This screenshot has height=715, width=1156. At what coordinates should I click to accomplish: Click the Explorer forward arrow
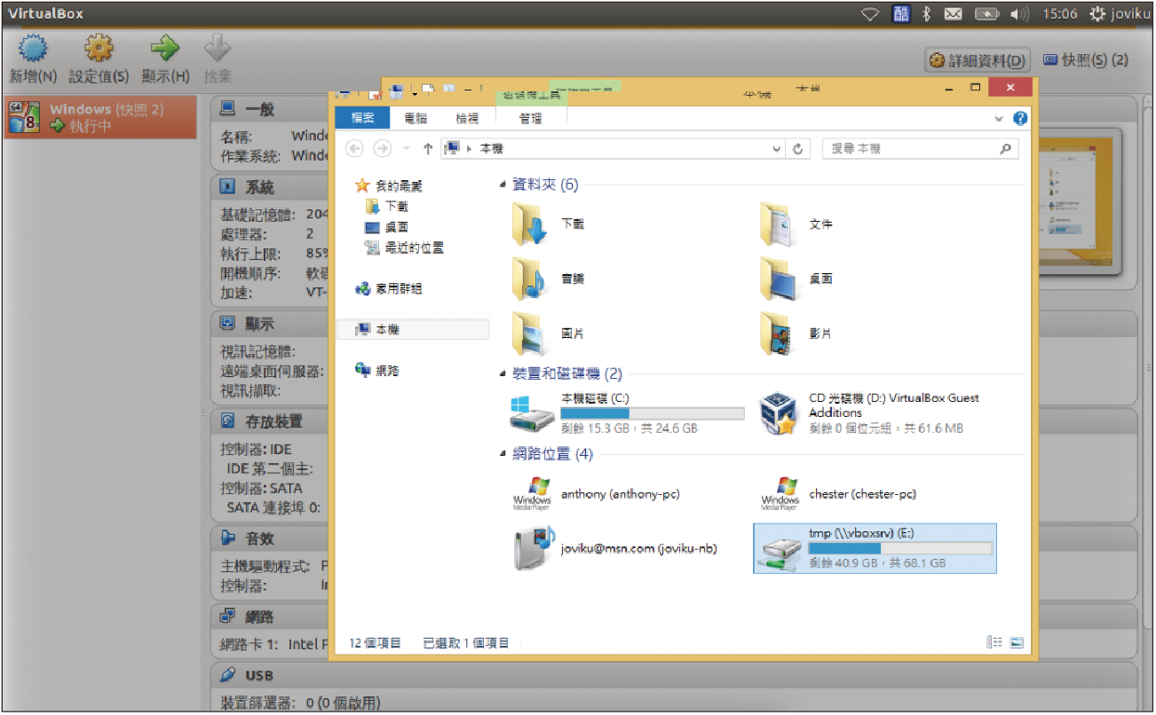(383, 149)
